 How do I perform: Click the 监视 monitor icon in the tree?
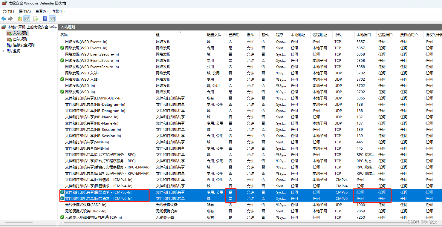9,51
